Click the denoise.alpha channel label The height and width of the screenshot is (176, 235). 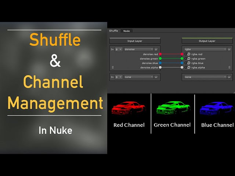coord(149,67)
